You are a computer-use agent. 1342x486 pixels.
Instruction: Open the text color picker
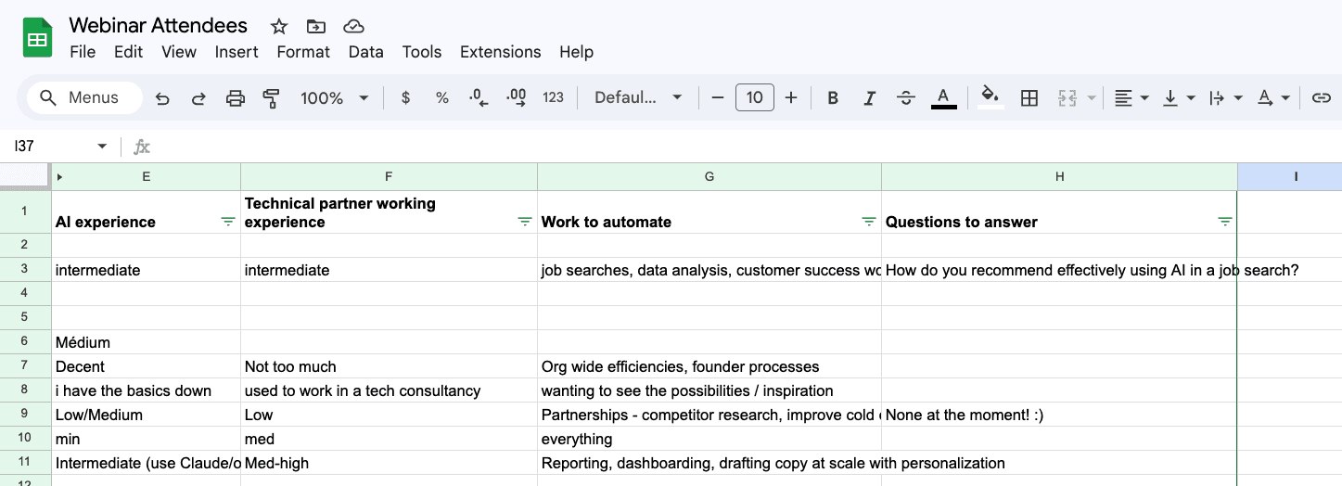tap(943, 98)
